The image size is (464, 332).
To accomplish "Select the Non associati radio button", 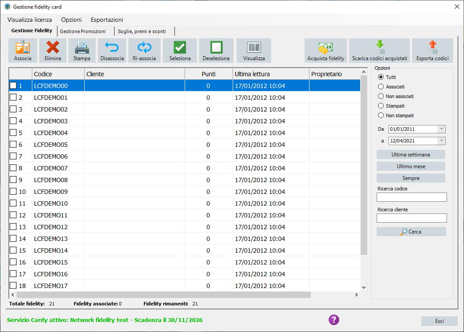I will 381,96.
